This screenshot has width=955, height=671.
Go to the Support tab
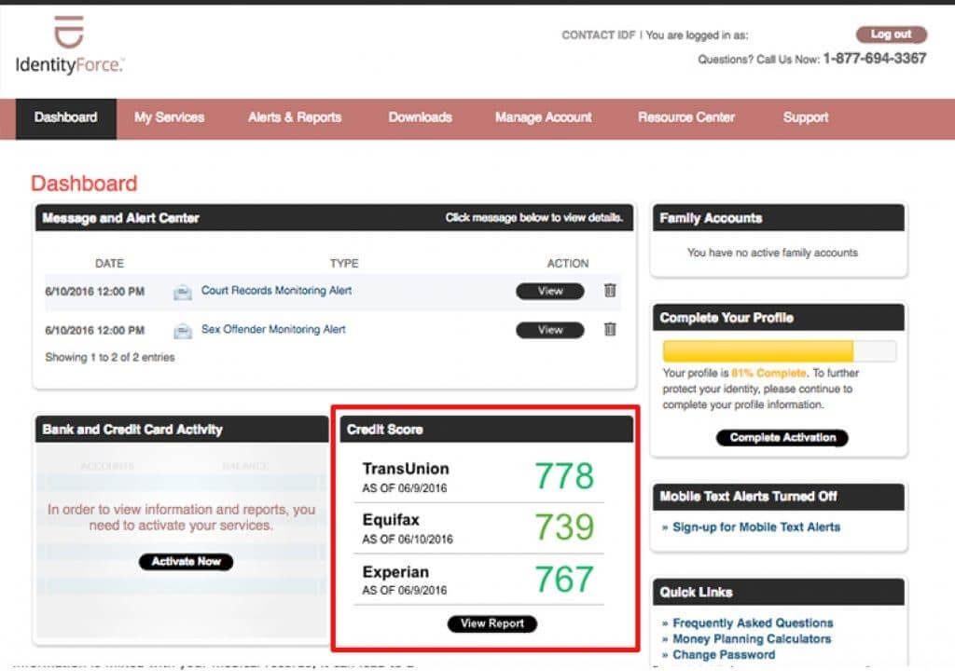click(806, 117)
